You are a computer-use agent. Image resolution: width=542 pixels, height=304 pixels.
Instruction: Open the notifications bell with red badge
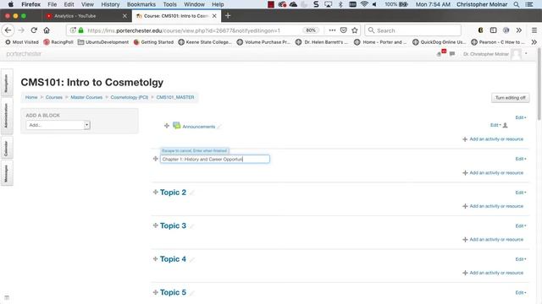click(x=440, y=53)
